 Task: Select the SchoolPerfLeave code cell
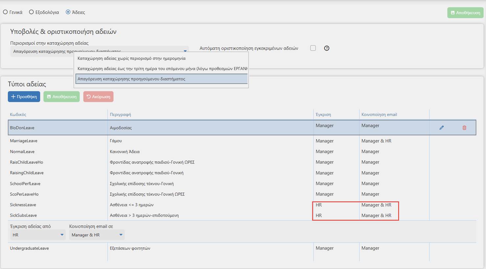(x=25, y=184)
